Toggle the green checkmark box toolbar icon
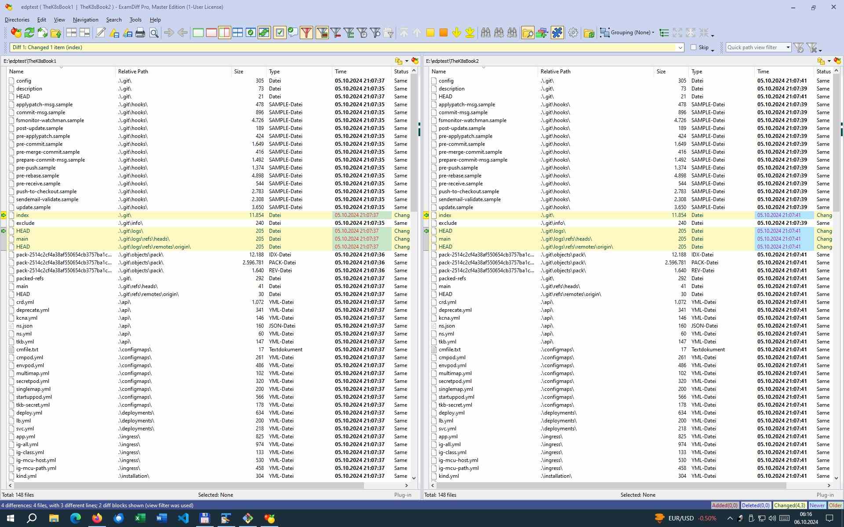This screenshot has height=527, width=844. [280, 32]
